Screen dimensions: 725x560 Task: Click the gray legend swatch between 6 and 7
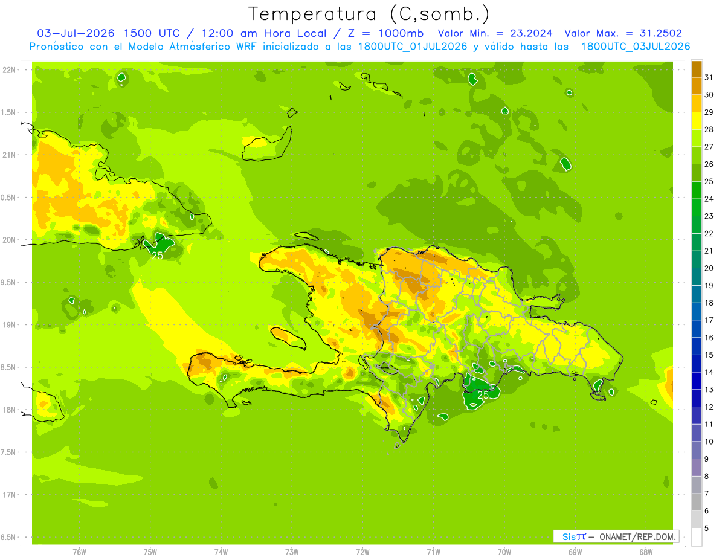tap(697, 503)
